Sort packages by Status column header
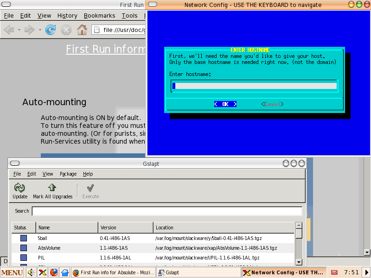 24,227
